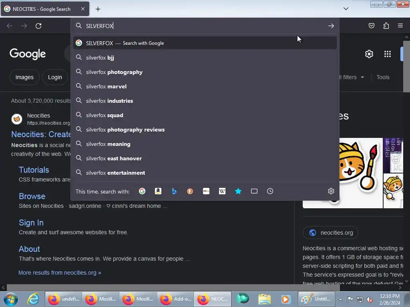This screenshot has height=307, width=410.
Task: Choose suggestion silverfox squad
Action: coord(205,115)
